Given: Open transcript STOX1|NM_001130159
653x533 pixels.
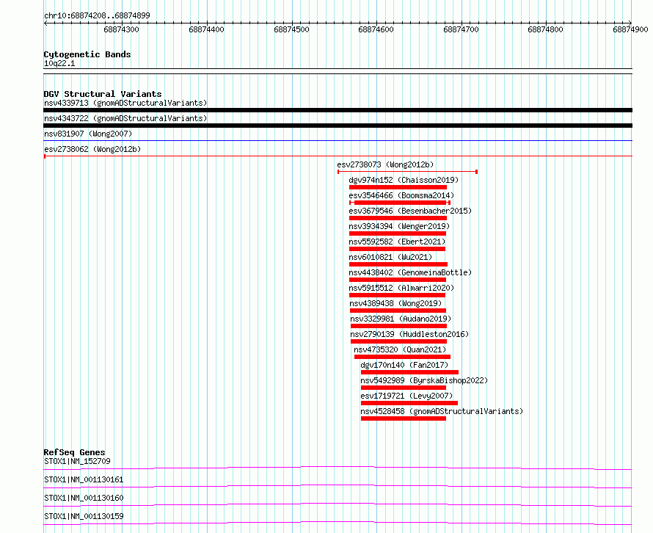Looking at the screenshot, I should click(x=84, y=516).
